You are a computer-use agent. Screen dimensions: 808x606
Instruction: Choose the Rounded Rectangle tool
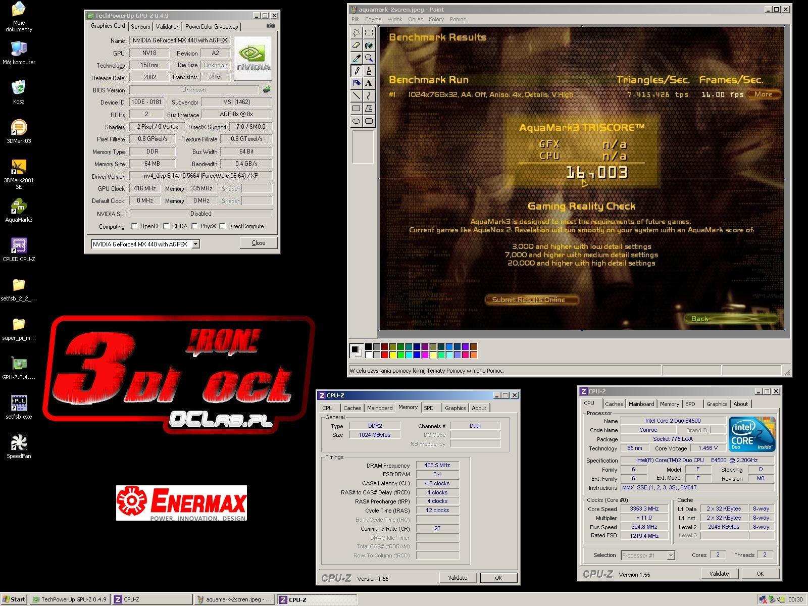tap(369, 121)
